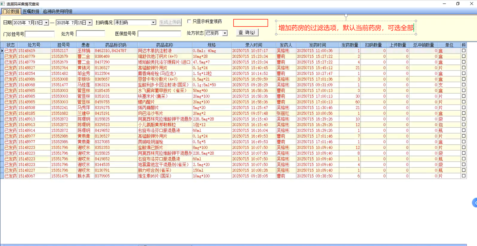Click the 查询(Q) button

(x=247, y=32)
